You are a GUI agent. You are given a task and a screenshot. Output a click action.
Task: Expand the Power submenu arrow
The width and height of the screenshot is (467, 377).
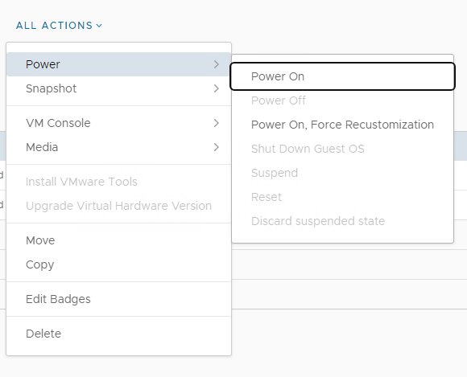(217, 64)
